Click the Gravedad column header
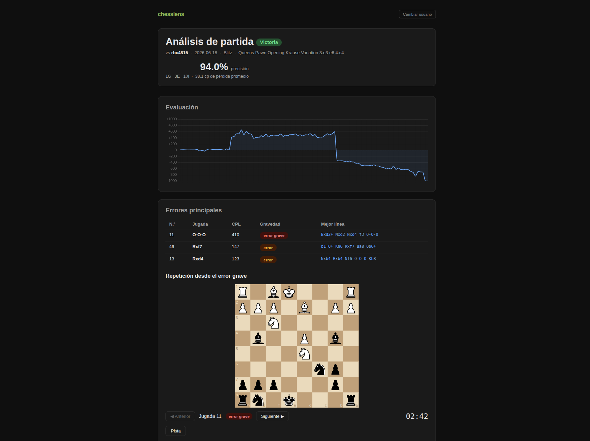This screenshot has width=590, height=441. [x=270, y=224]
